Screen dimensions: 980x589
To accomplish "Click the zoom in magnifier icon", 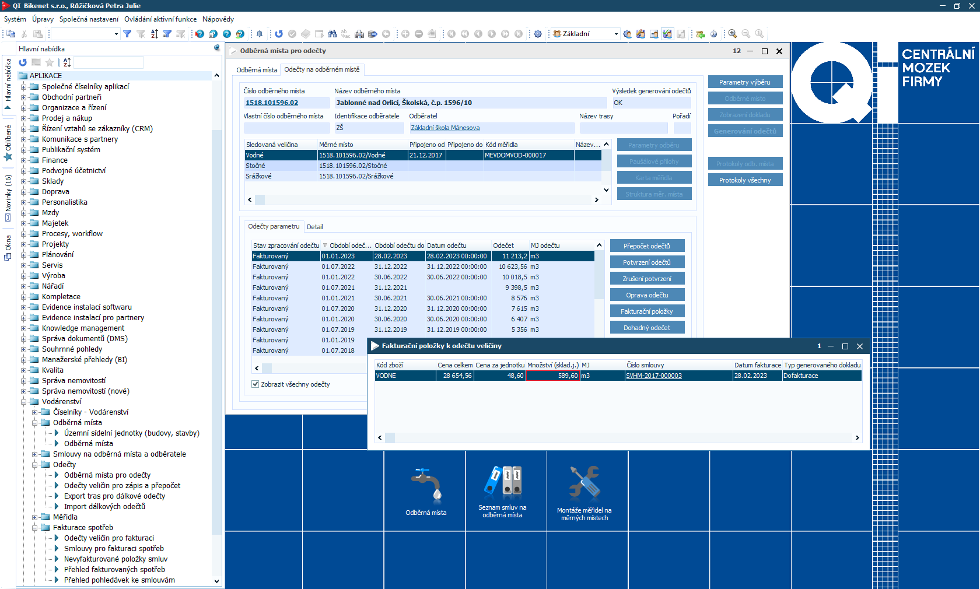I will 733,34.
